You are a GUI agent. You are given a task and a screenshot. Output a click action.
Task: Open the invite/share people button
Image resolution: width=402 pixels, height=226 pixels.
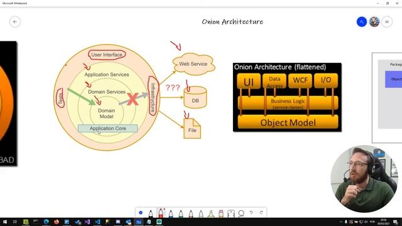pos(362,22)
